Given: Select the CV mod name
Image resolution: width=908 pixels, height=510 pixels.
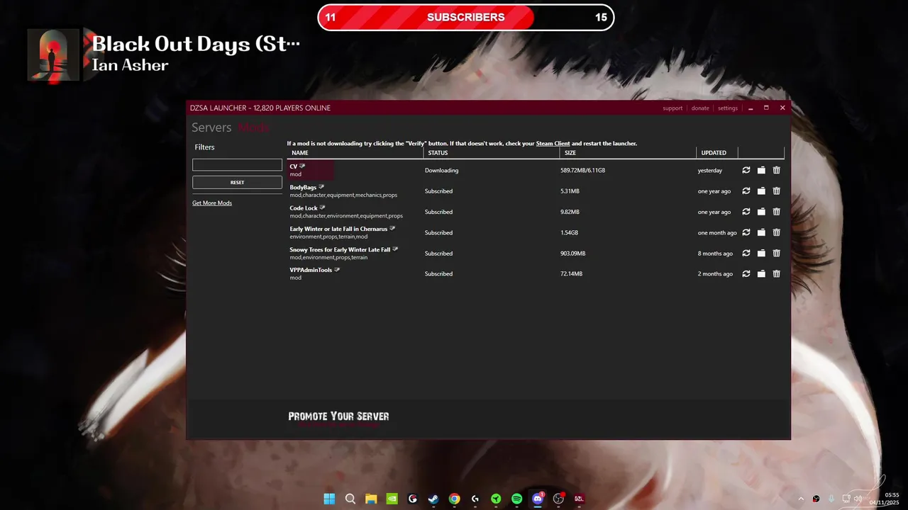Looking at the screenshot, I should [x=294, y=166].
